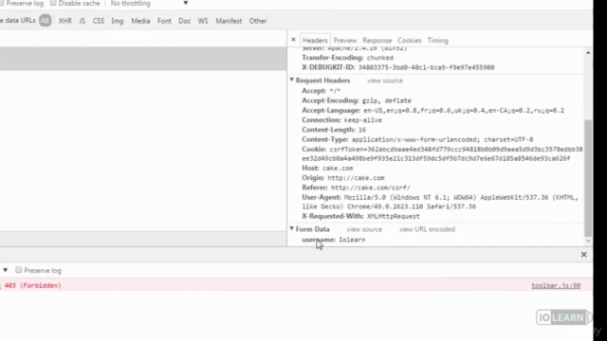Viewport: 607px width, 341px height.
Task: Filter requests by JS
Action: click(83, 21)
